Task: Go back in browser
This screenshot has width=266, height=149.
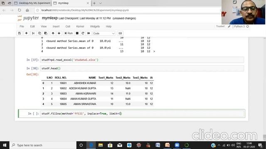Action: tap(4, 10)
